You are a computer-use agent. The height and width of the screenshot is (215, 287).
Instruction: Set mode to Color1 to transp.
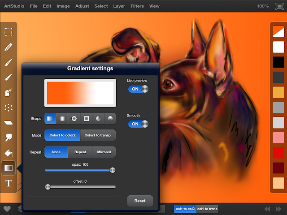tap(98, 135)
